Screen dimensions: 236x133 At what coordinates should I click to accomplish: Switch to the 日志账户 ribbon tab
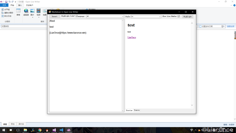[29, 5]
